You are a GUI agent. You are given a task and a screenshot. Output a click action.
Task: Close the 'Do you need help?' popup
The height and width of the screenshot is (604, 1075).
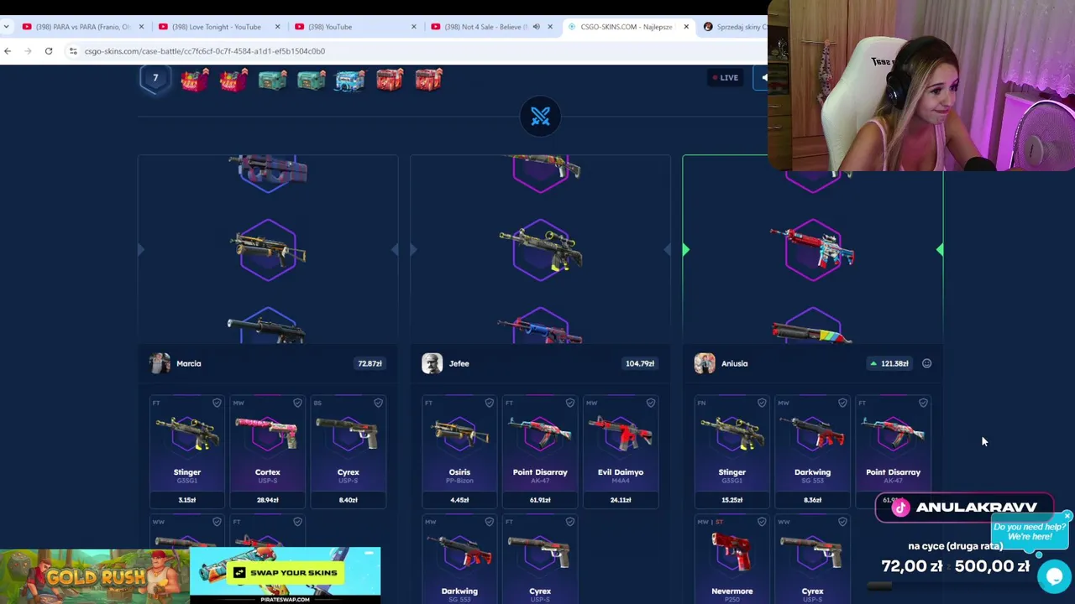(x=1067, y=517)
